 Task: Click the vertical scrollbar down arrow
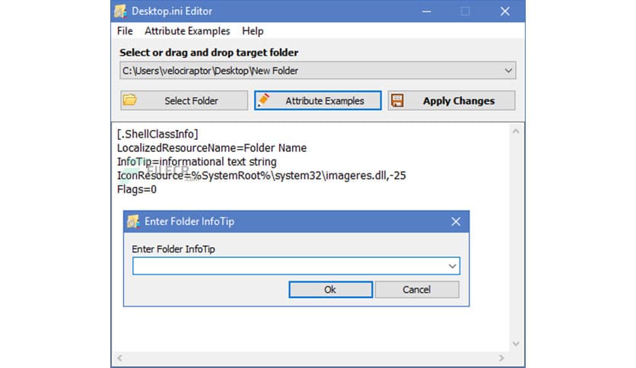(x=516, y=343)
